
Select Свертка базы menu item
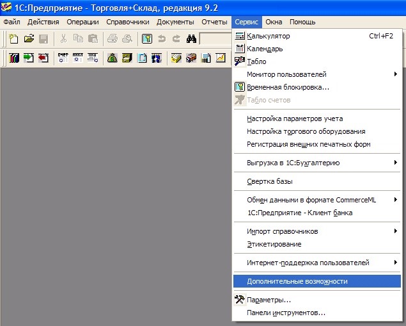[317, 181]
